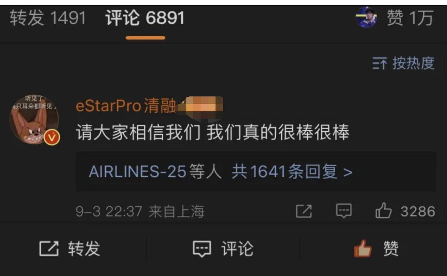The width and height of the screenshot is (447, 276).
Task: Expand 共1641条回复 reply thread
Action: (292, 172)
